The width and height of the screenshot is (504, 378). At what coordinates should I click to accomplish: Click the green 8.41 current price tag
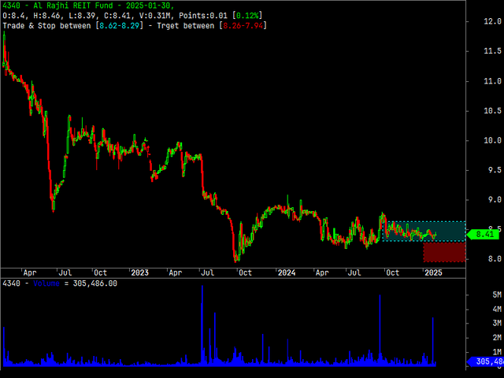click(484, 234)
